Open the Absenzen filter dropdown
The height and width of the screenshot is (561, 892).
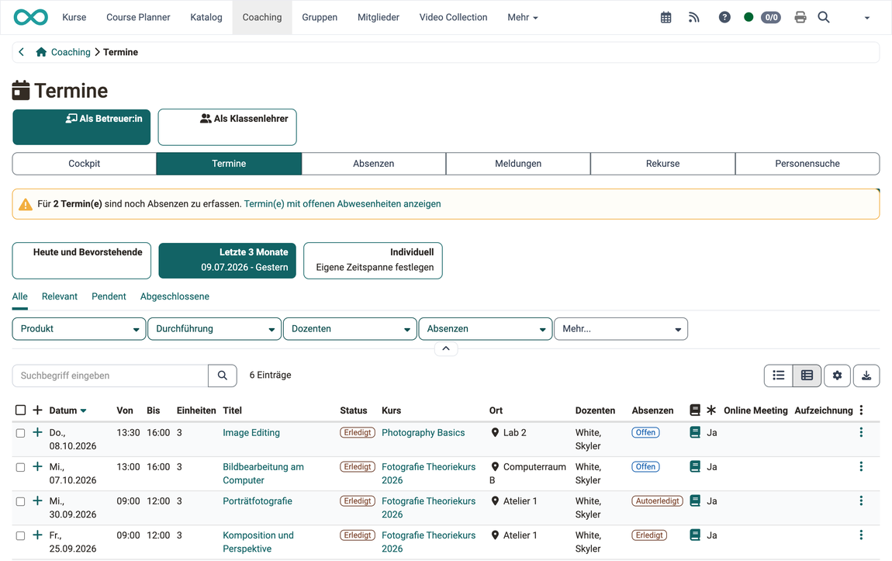click(486, 329)
